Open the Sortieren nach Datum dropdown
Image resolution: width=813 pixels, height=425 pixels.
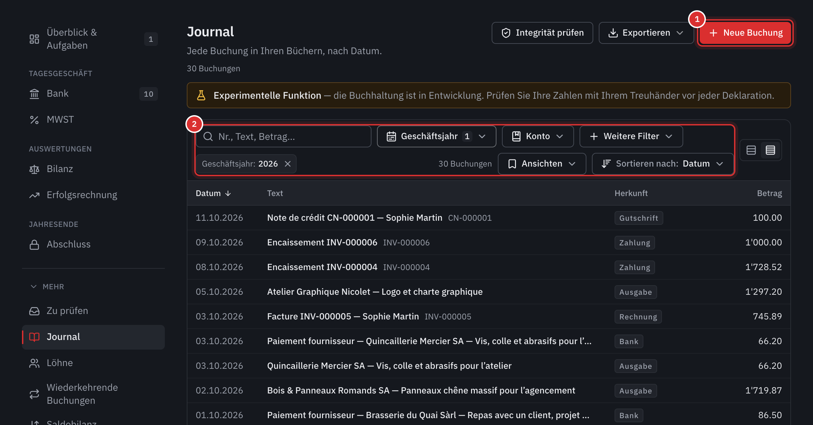pos(663,164)
